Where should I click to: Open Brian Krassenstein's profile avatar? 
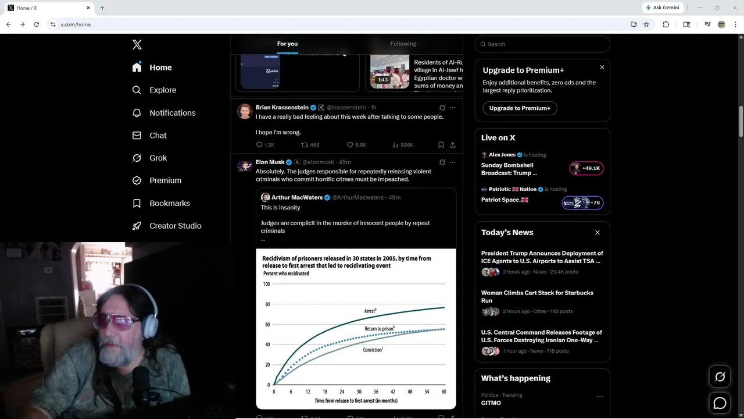(x=244, y=111)
